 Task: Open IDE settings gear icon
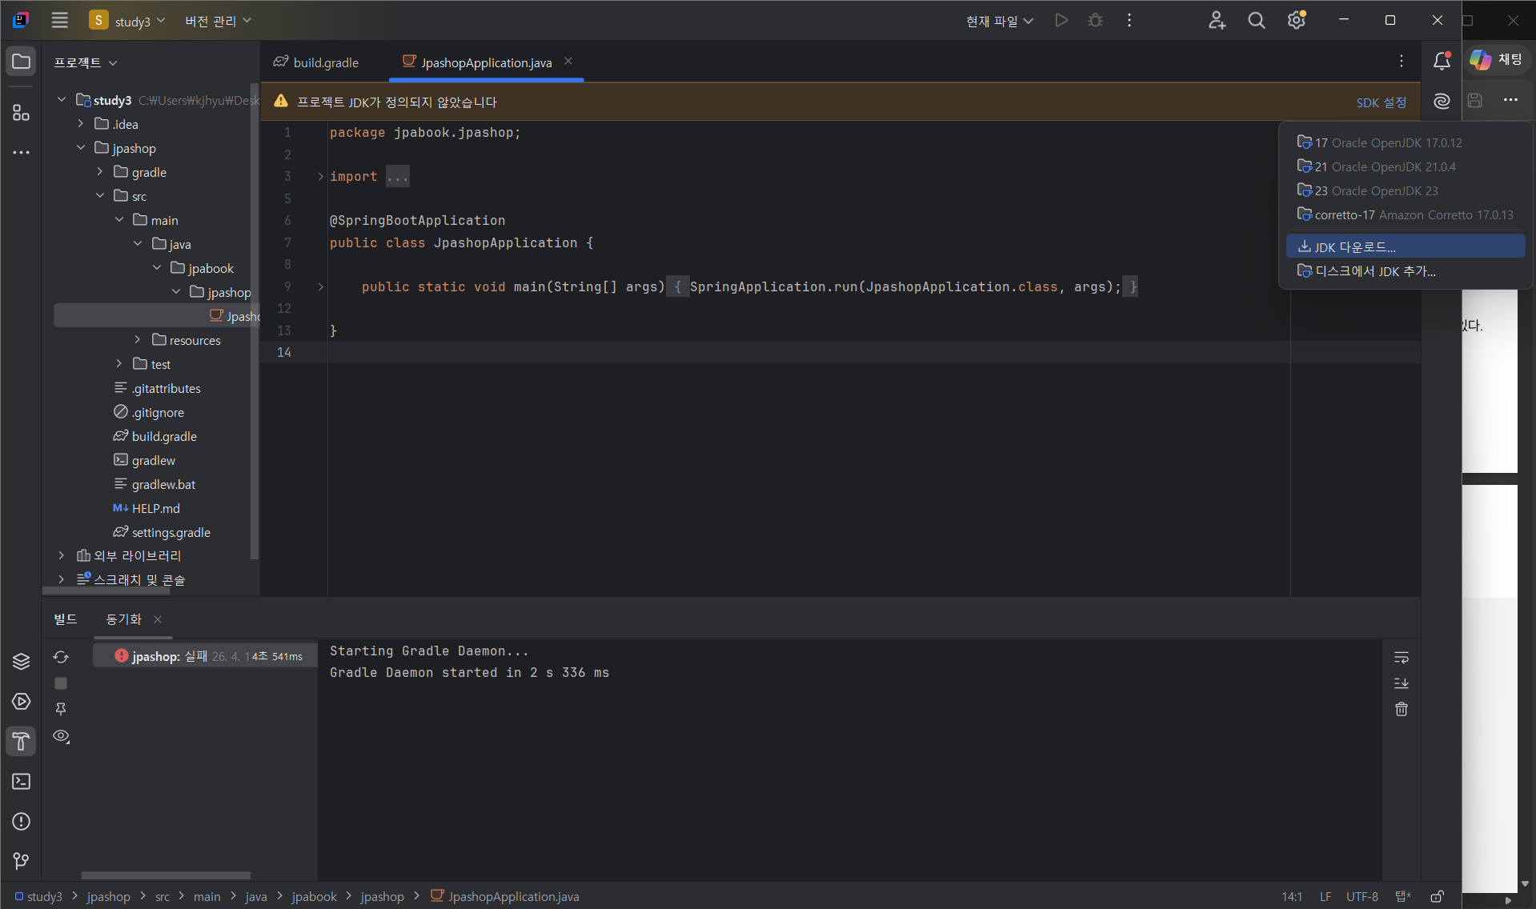(x=1296, y=21)
